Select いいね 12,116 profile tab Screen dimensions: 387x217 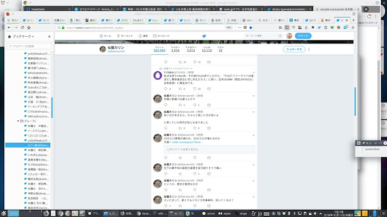click(x=207, y=49)
